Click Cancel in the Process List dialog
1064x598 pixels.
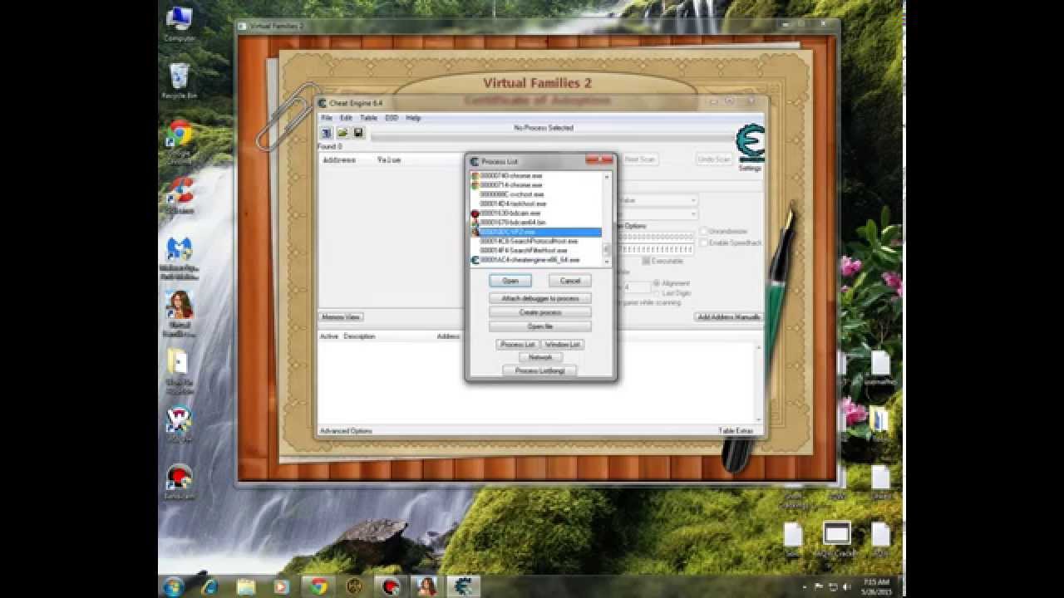[570, 281]
